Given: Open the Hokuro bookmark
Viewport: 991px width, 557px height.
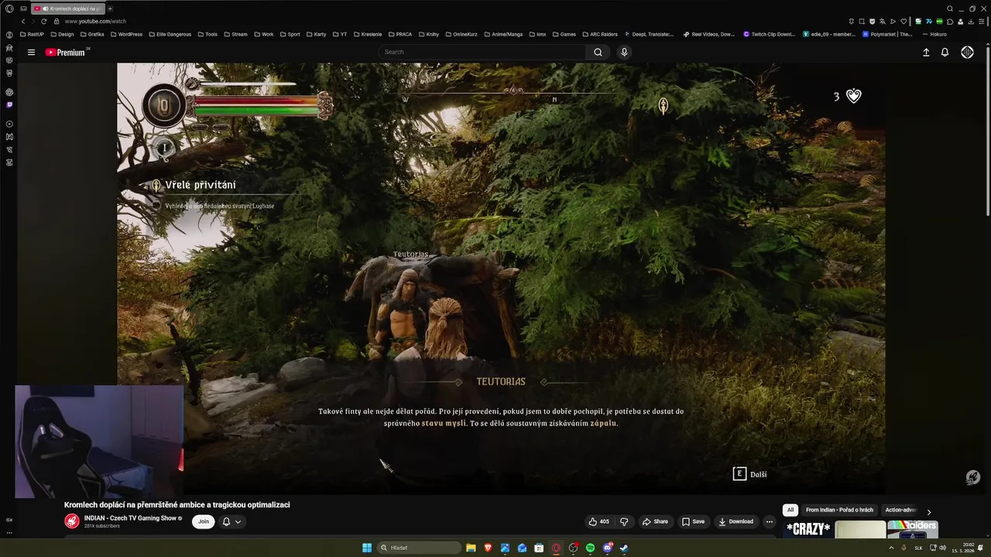Looking at the screenshot, I should point(934,34).
